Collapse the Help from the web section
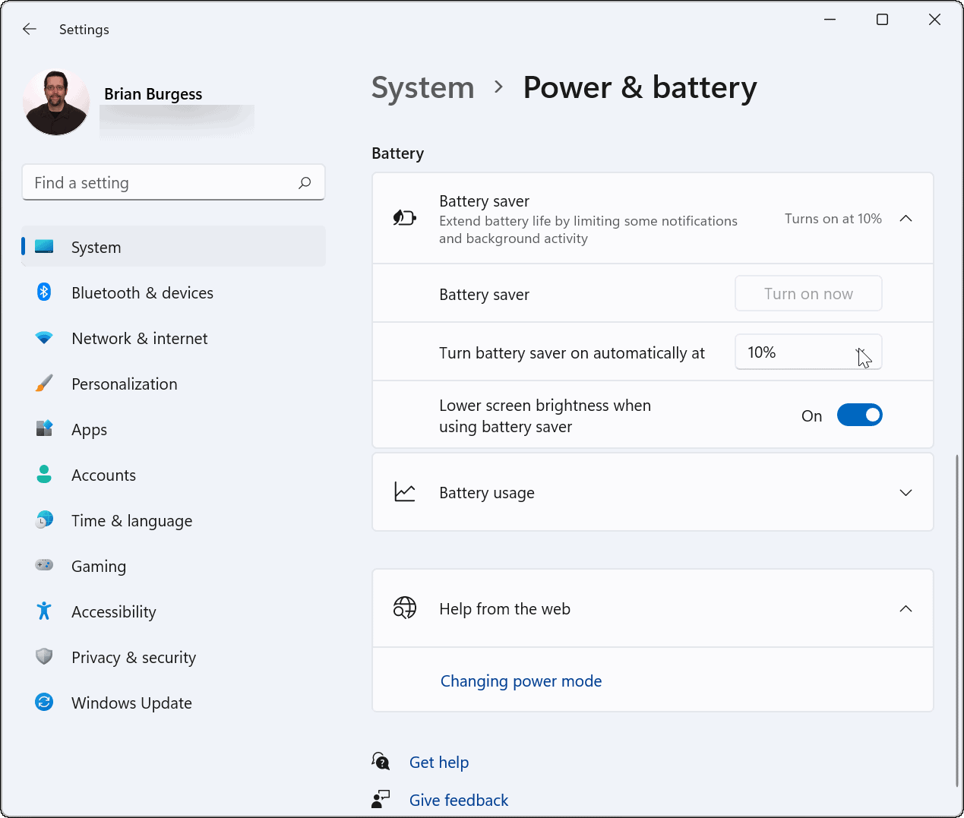The height and width of the screenshot is (818, 964). coord(906,608)
